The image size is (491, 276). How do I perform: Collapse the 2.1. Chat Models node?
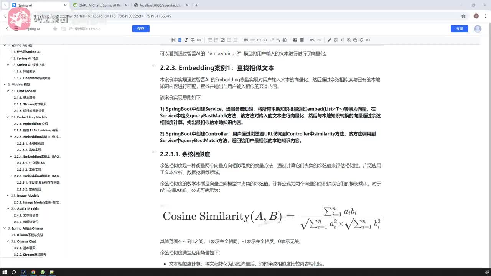[7, 91]
